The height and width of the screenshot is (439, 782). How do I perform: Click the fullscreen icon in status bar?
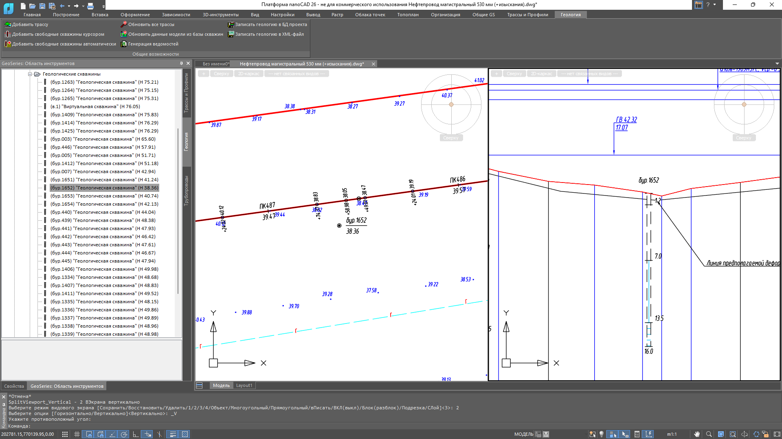(777, 434)
